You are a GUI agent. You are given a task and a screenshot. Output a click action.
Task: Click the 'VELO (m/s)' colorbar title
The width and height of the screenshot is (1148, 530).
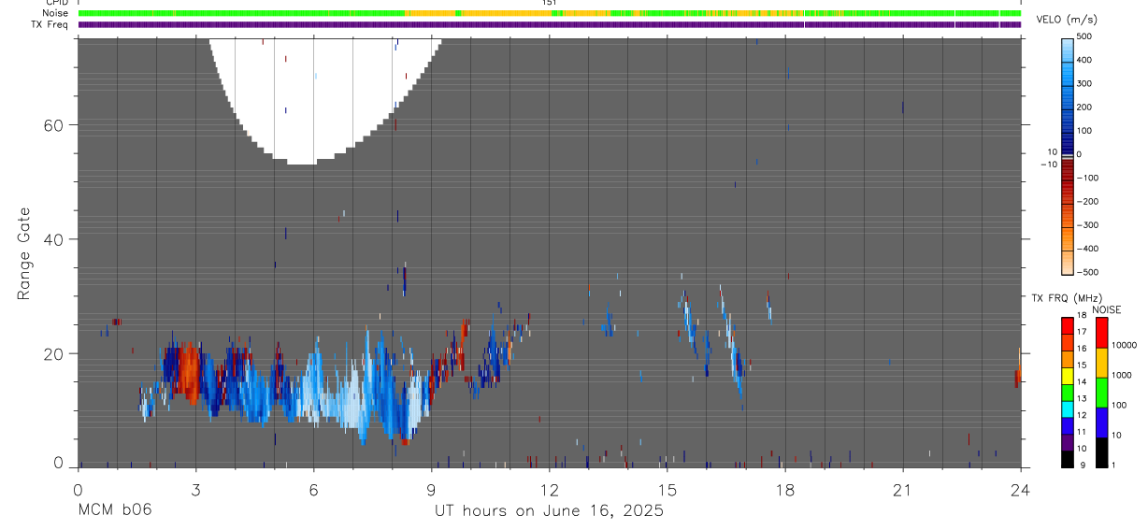1067,21
